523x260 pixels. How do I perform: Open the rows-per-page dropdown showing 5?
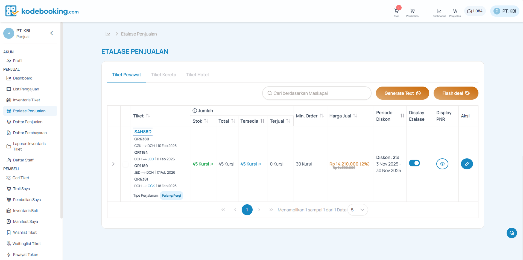(x=358, y=210)
